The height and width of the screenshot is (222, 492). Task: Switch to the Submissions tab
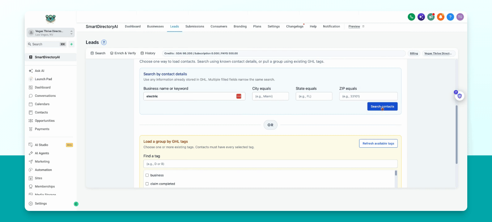(195, 27)
